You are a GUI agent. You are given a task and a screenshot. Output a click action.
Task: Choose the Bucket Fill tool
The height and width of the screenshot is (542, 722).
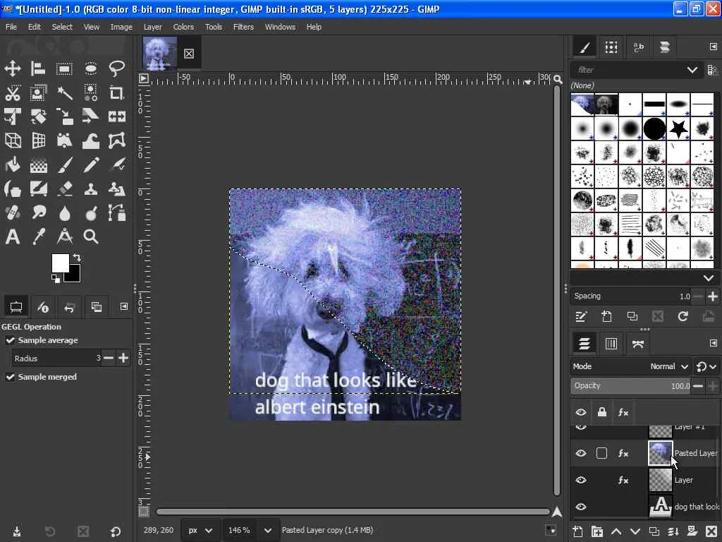(x=13, y=164)
